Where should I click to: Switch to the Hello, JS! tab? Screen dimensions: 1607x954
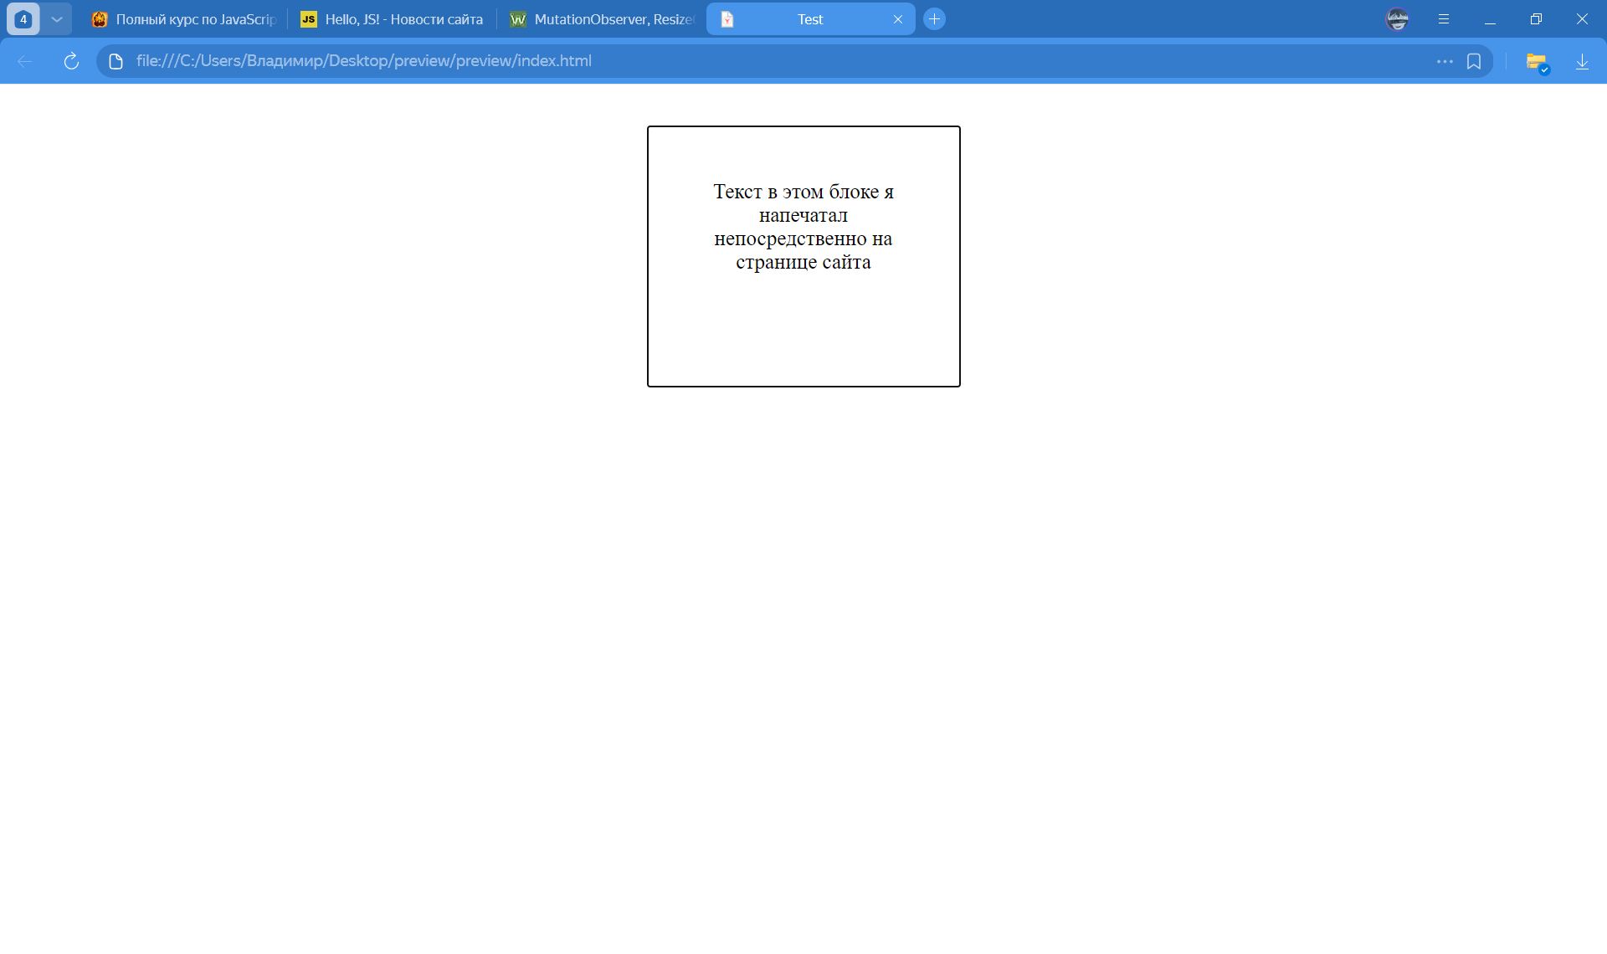point(392,19)
